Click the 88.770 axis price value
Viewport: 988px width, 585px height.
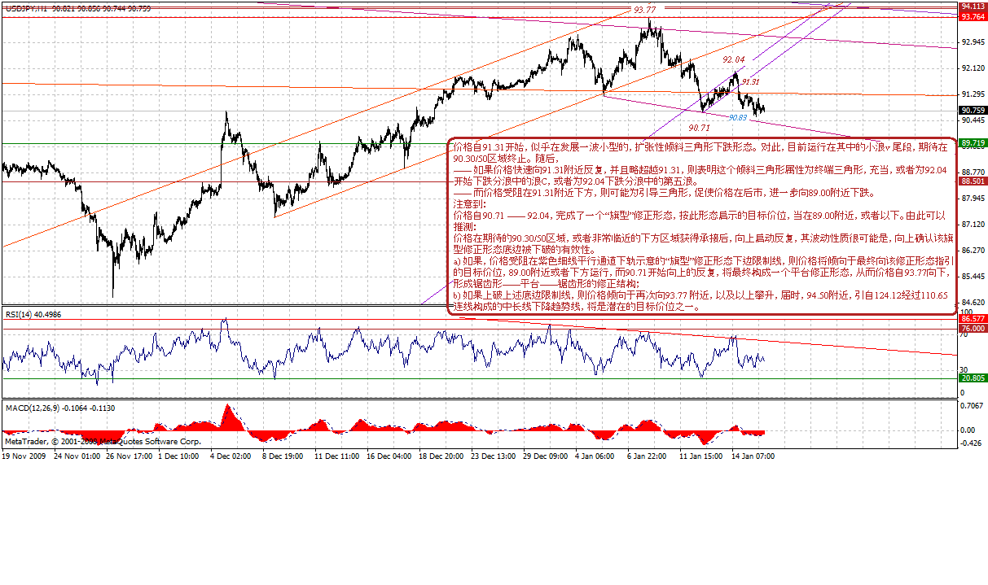(974, 172)
